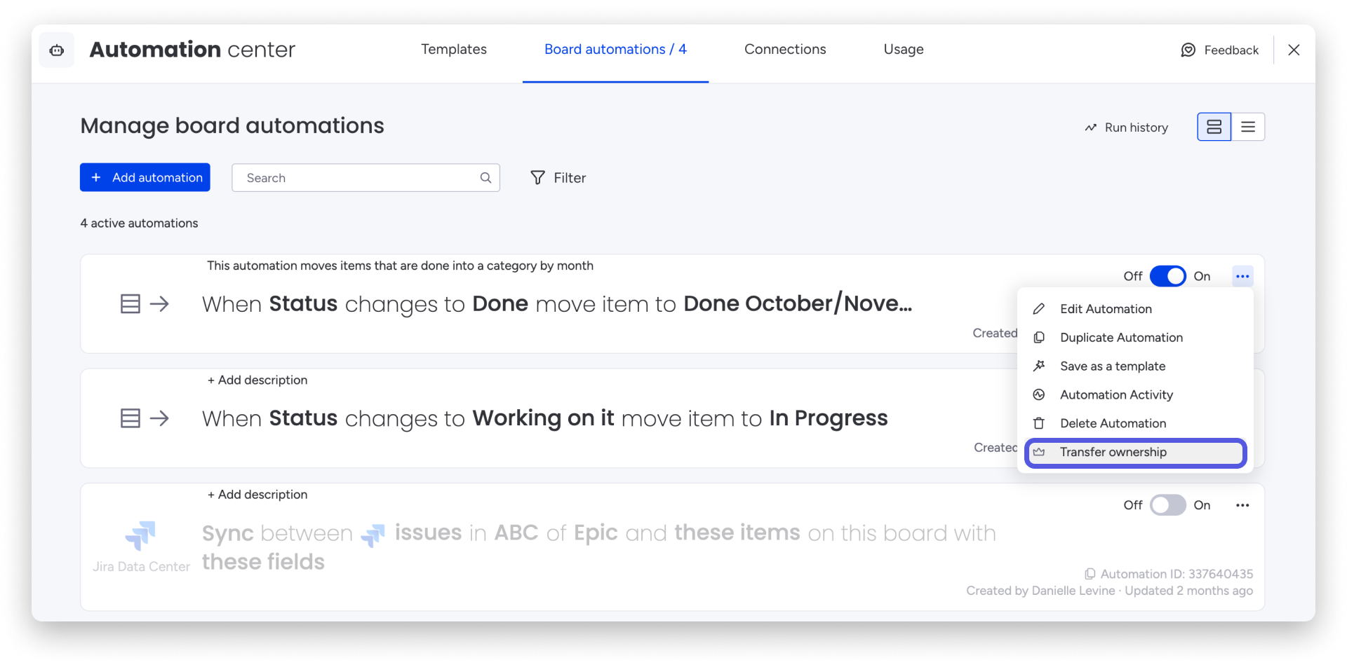Screen dimensions: 1347x667
Task: Click the Automation center robot icon
Action: pos(57,50)
